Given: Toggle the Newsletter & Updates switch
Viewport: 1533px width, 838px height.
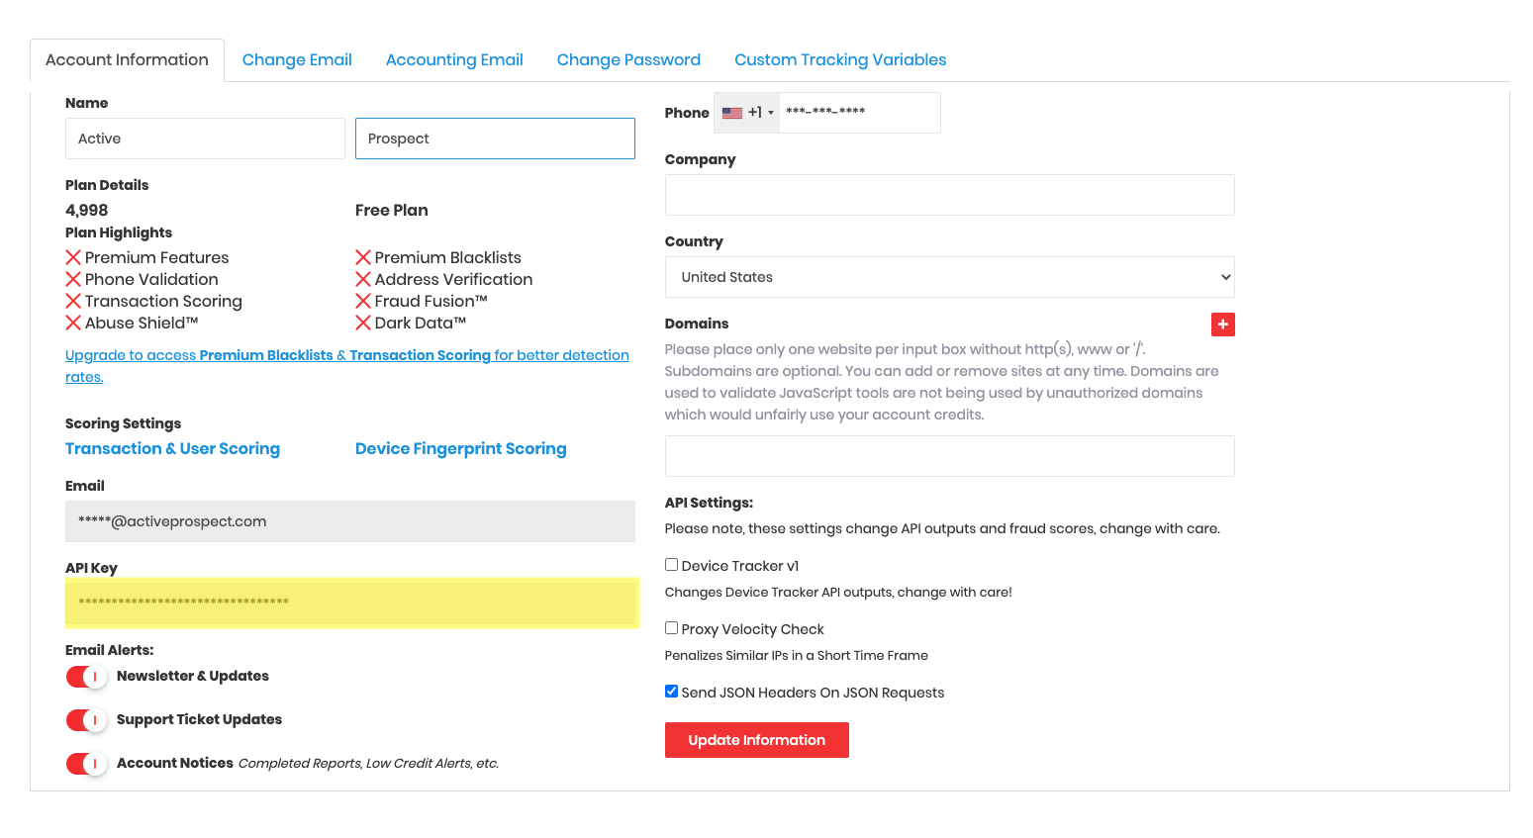Looking at the screenshot, I should pyautogui.click(x=86, y=677).
